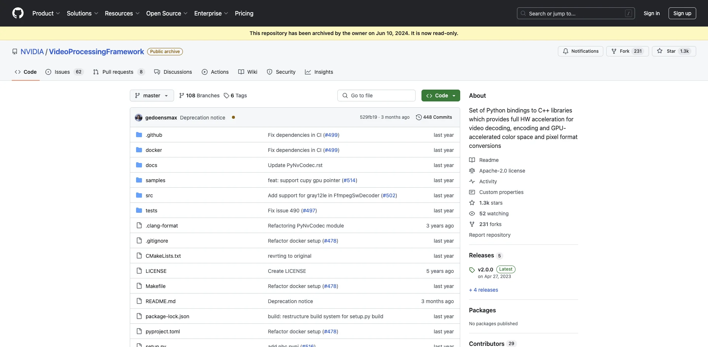Open the docs folder
Screen dimensions: 708x347
click(x=151, y=165)
